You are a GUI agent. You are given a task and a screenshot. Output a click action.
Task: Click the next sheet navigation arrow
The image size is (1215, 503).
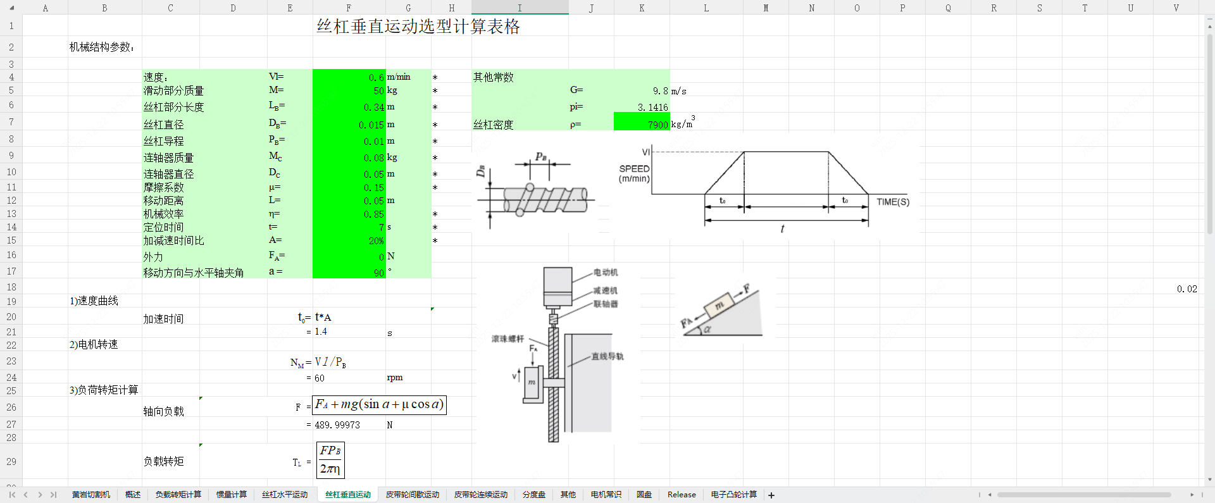pos(40,495)
